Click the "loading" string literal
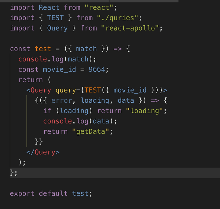This screenshot has width=220, height=209. [x=144, y=111]
